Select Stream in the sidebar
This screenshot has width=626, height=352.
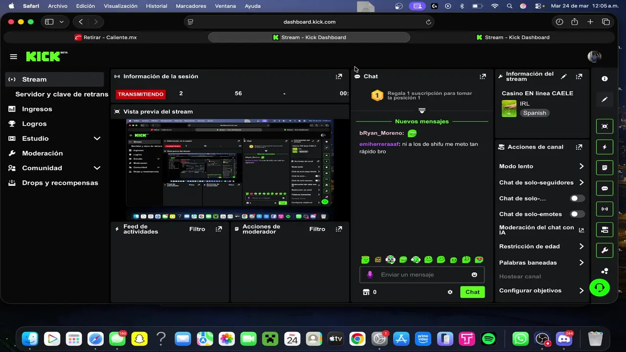pyautogui.click(x=55, y=79)
